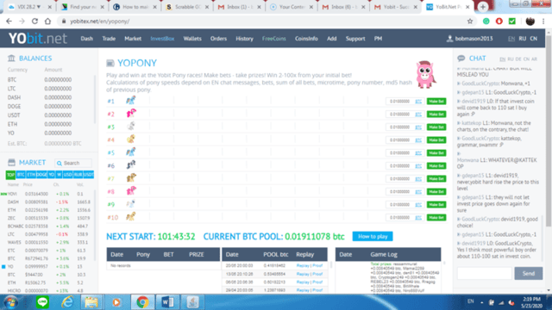Open LINE from the taskbar
The height and width of the screenshot is (310, 552).
[x=42, y=302]
